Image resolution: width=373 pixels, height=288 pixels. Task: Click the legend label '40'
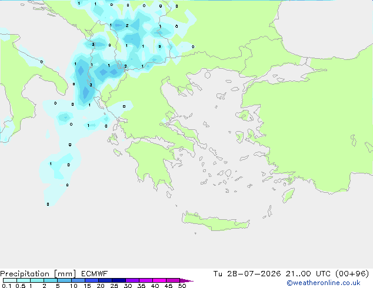[x=155, y=286]
